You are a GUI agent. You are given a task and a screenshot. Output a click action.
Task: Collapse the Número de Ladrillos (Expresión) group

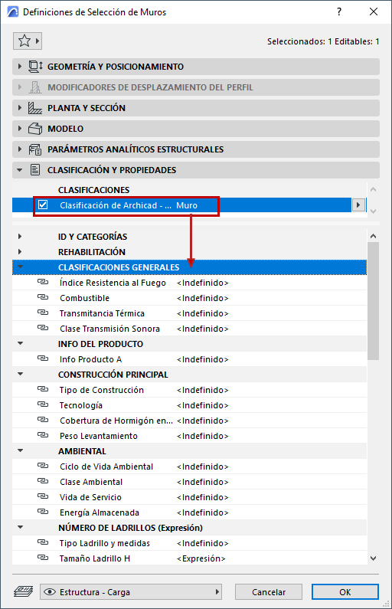tap(20, 527)
